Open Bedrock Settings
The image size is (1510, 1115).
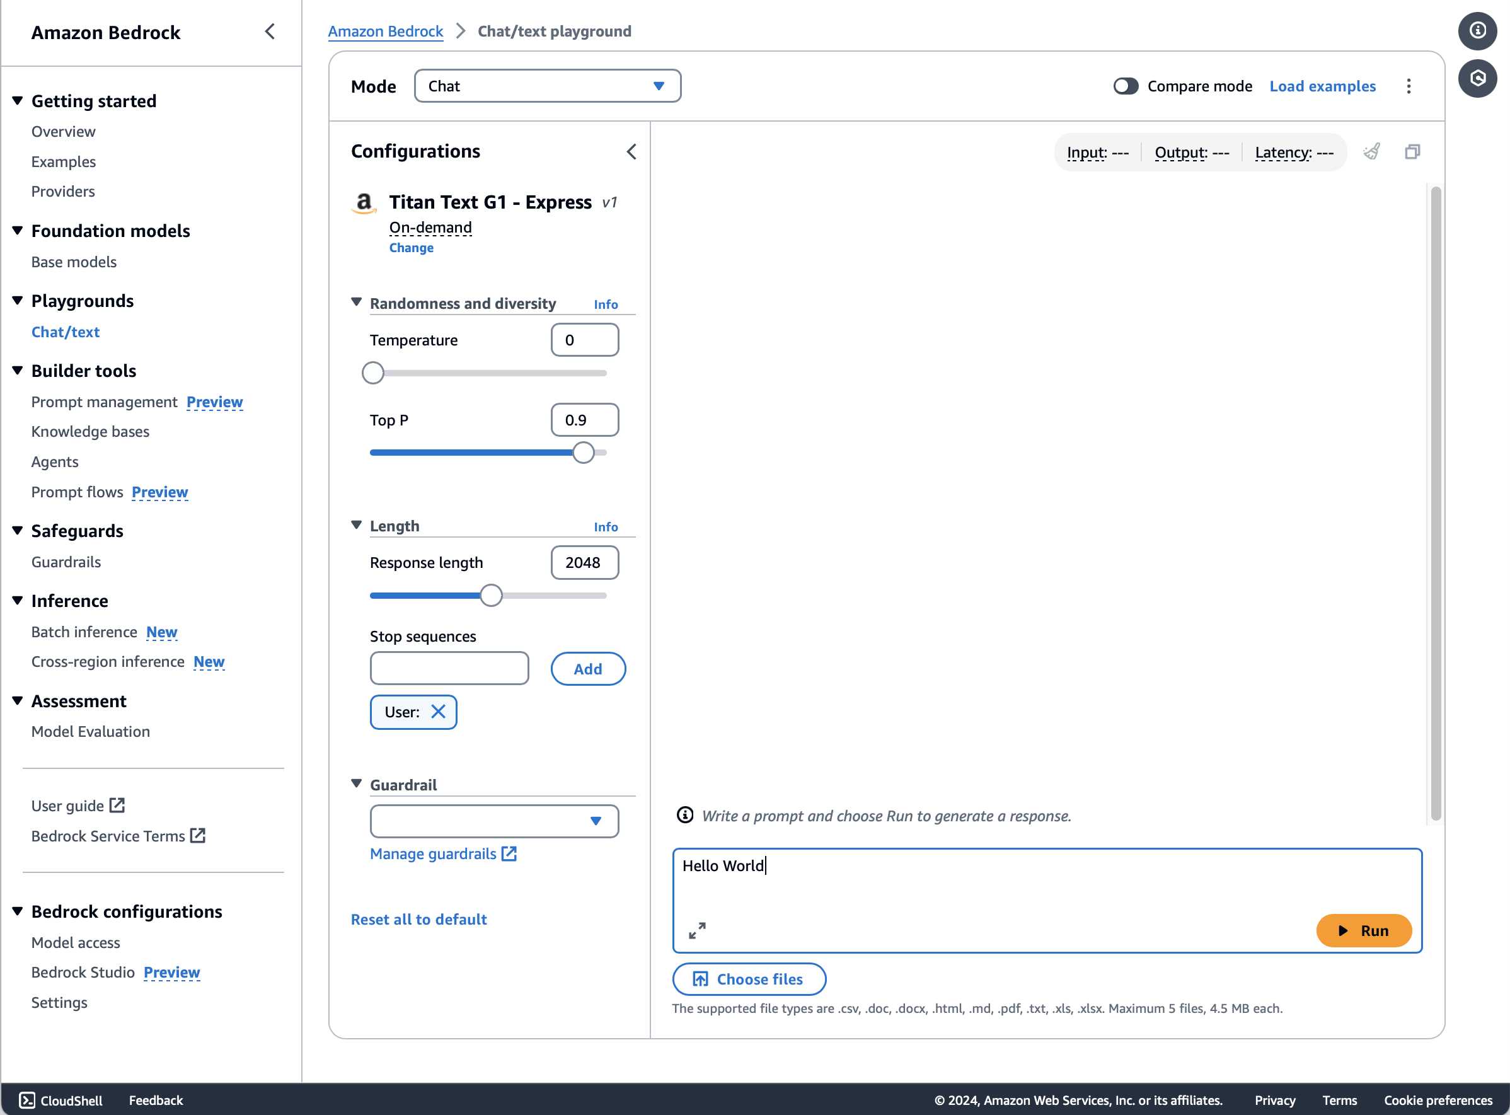coord(59,1002)
